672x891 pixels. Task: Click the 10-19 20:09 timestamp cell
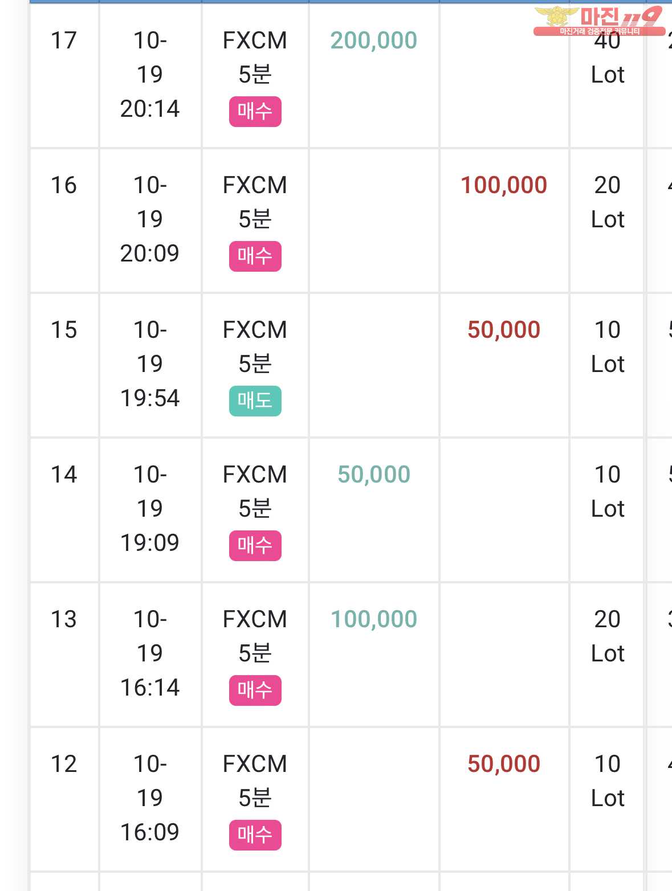pyautogui.click(x=150, y=219)
